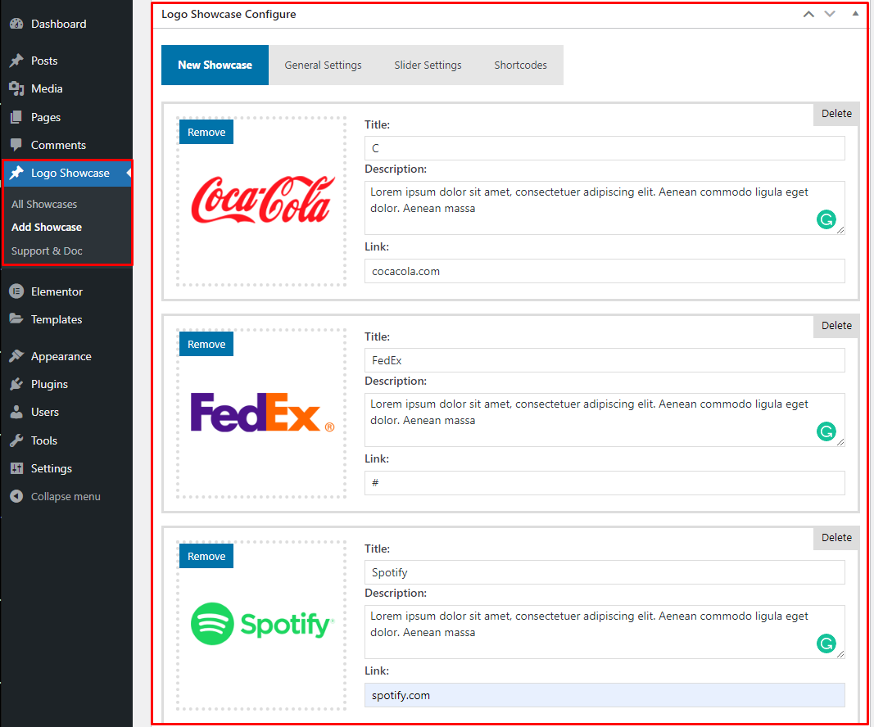Click the Dashboard gauge icon
This screenshot has height=727, width=874.
(16, 24)
